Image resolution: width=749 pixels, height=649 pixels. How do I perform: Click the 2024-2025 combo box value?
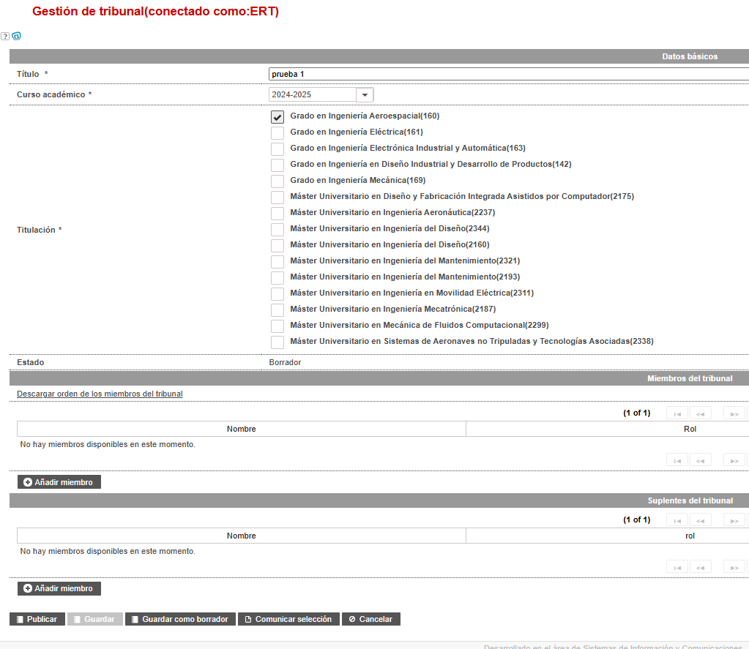click(313, 94)
